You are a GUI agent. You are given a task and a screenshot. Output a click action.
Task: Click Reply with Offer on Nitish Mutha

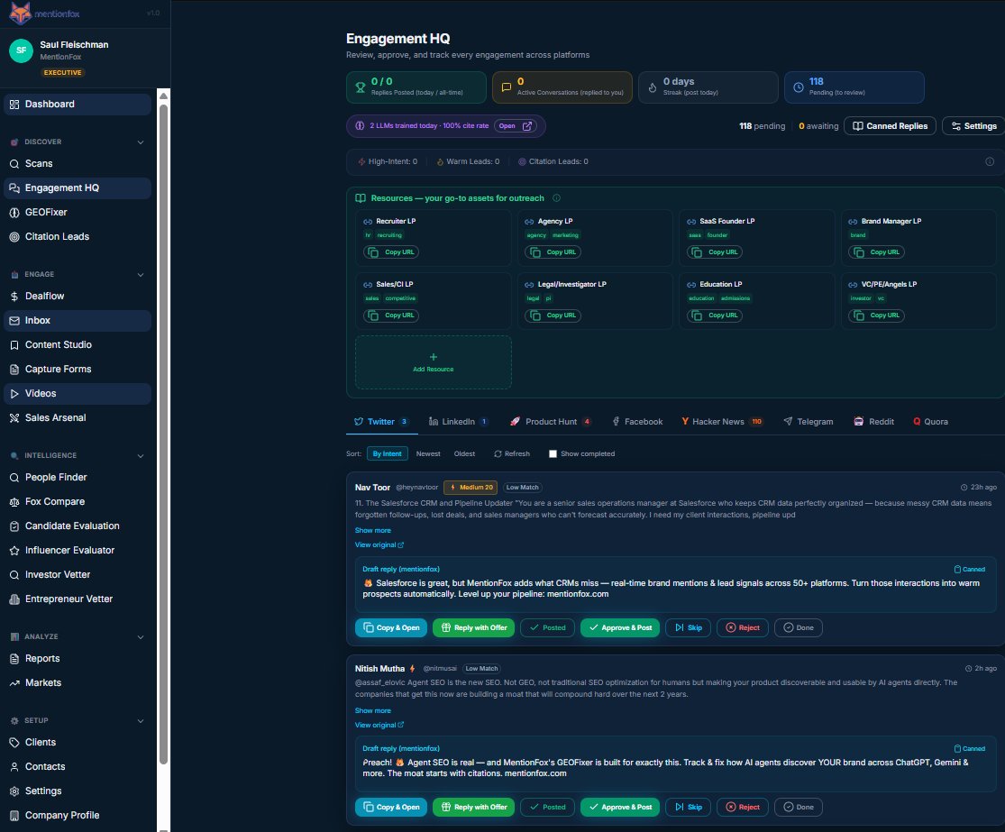(474, 808)
